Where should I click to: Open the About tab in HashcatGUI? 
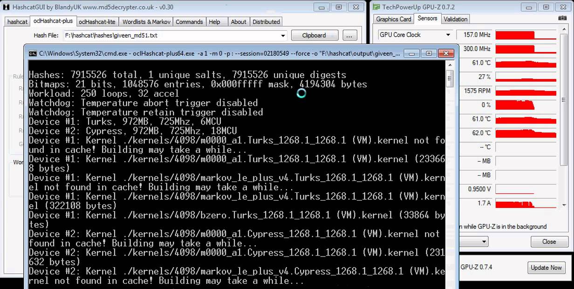click(239, 22)
